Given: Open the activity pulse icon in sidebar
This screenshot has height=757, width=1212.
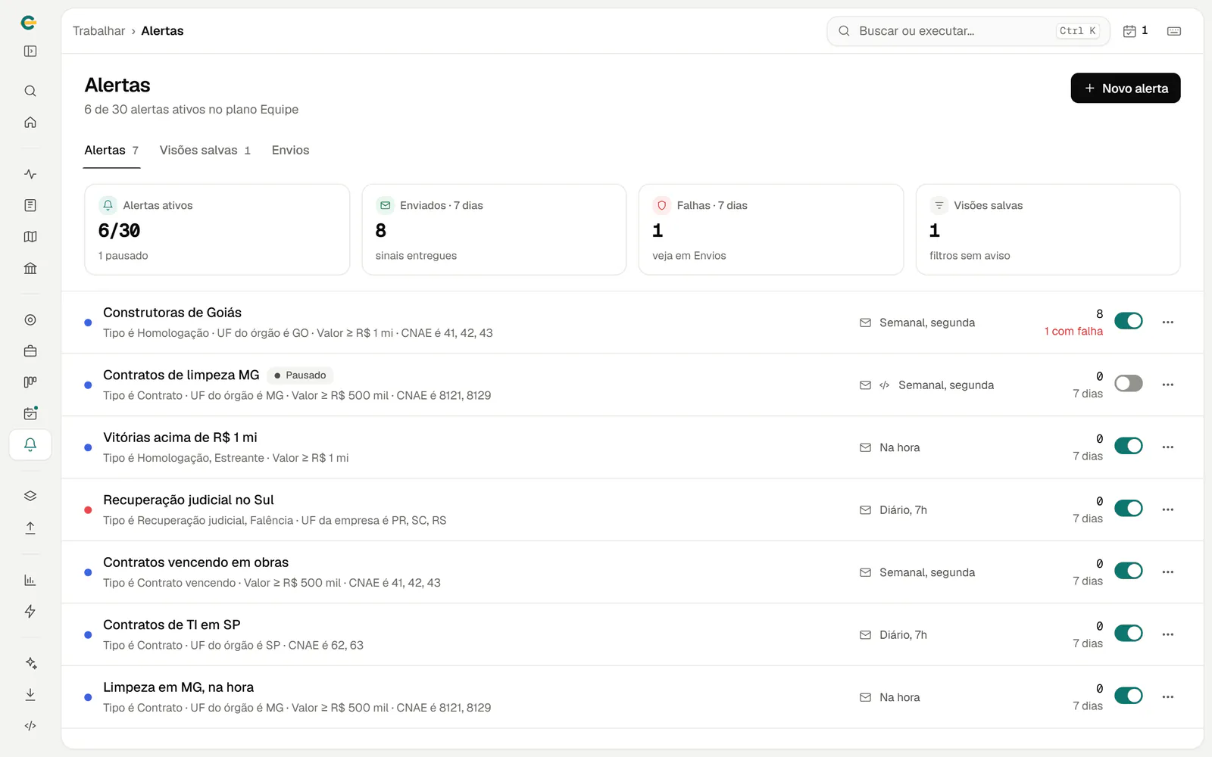Looking at the screenshot, I should [x=30, y=174].
